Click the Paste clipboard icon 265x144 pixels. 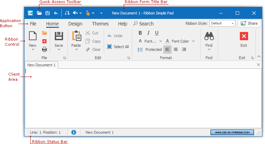click(x=77, y=36)
